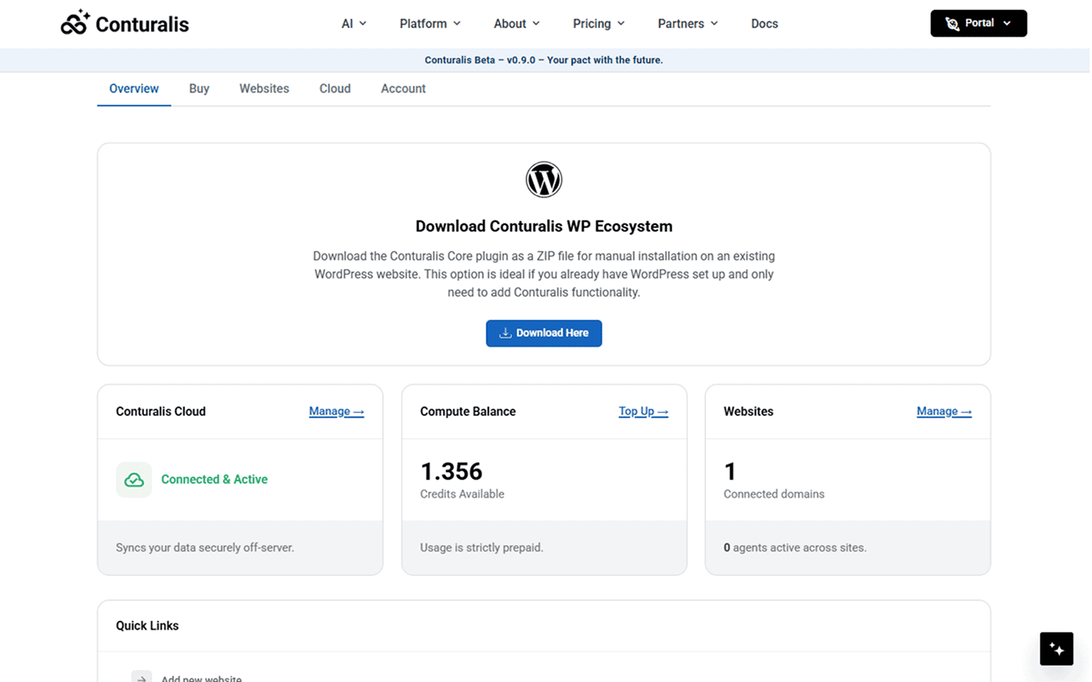Open the sparkle AI assistant button
Screen dimensions: 1092x682
coord(1056,649)
